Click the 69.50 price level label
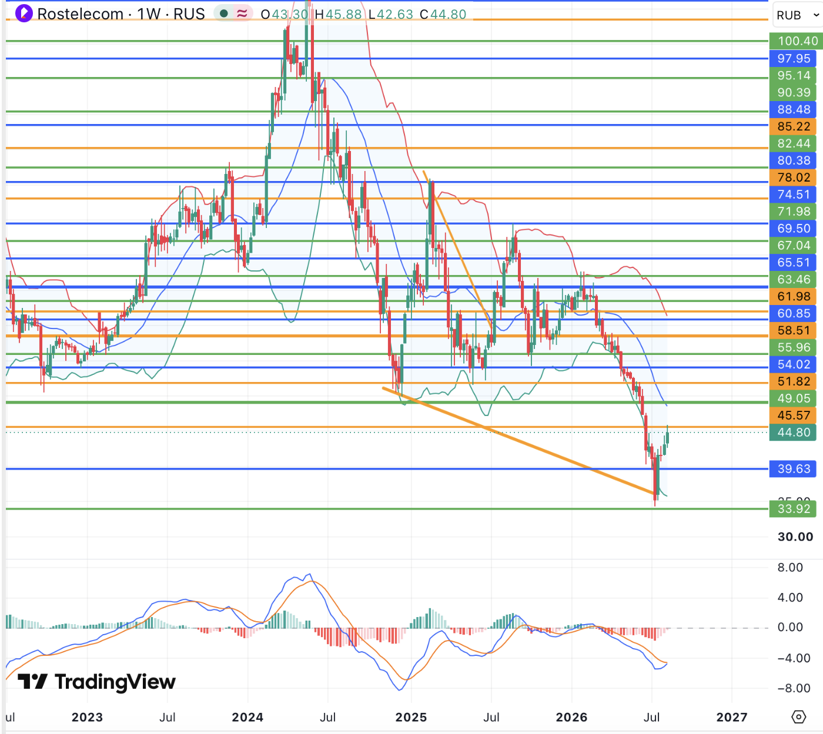Image resolution: width=823 pixels, height=734 pixels. pyautogui.click(x=793, y=229)
